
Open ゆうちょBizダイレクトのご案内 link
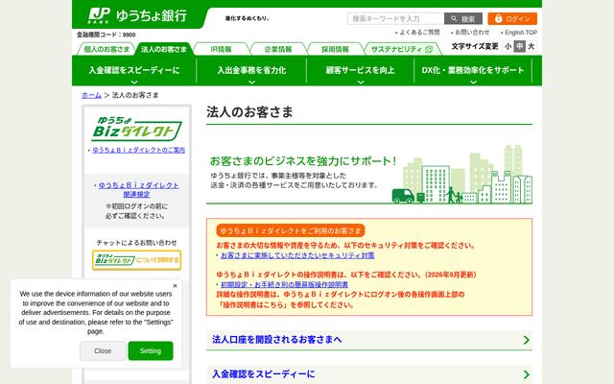[138, 150]
